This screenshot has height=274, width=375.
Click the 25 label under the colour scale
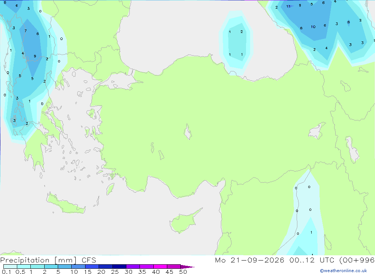point(115,272)
